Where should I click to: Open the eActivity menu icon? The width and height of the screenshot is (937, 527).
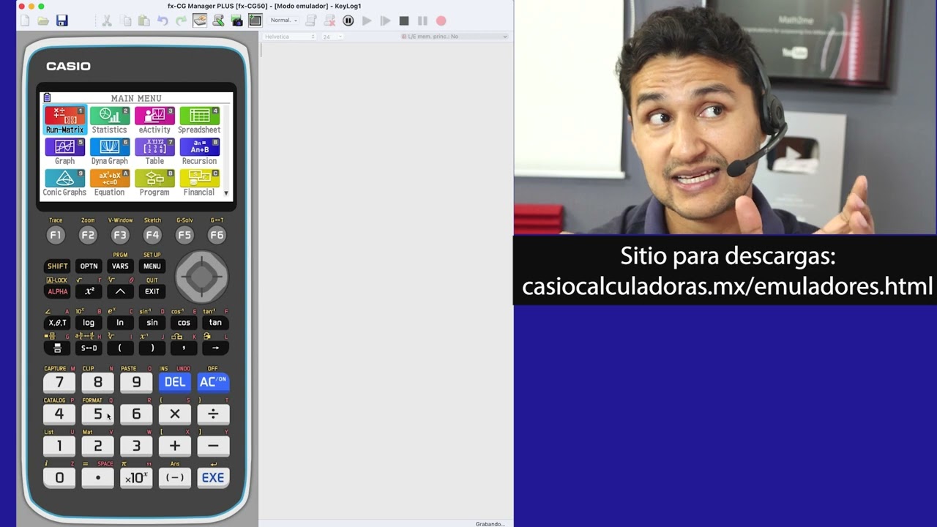click(x=154, y=120)
